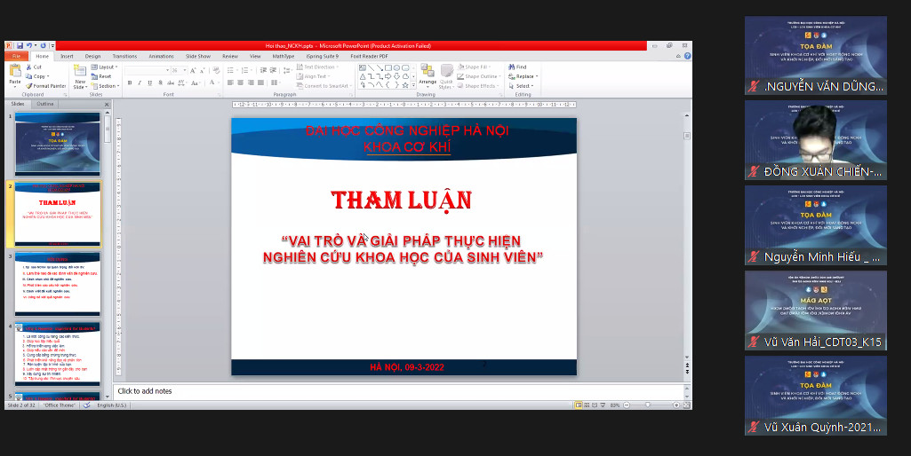Viewport: 911px width, 456px height.
Task: Expand the Section dropdown
Action: (106, 86)
